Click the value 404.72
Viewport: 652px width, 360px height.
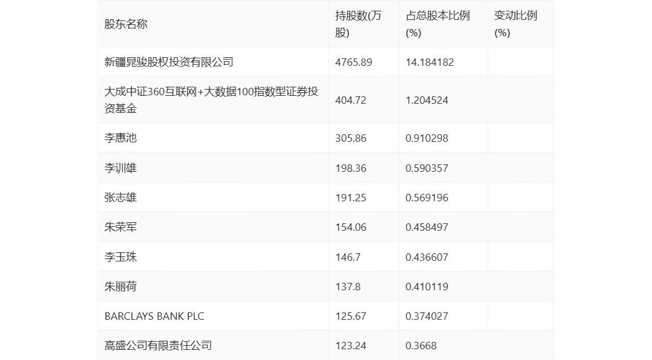pos(350,100)
